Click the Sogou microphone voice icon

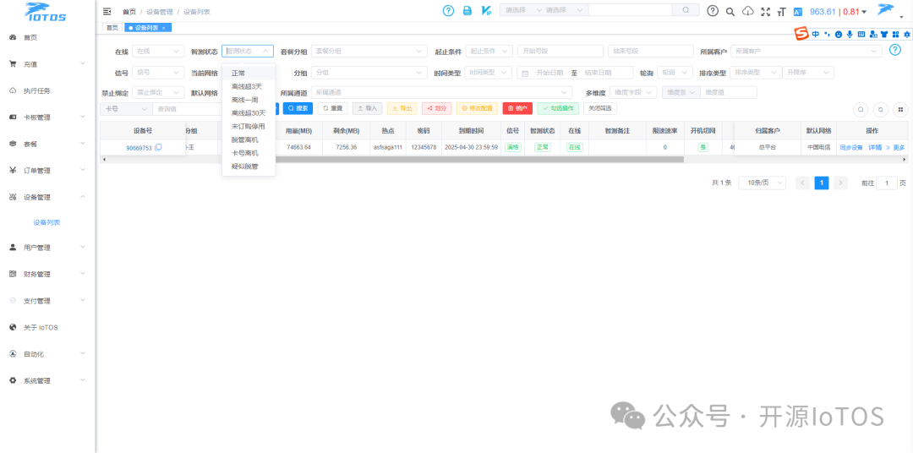click(850, 35)
